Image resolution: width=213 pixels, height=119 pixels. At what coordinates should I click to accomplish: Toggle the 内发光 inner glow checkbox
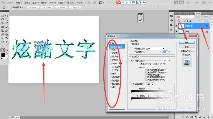click(111, 60)
